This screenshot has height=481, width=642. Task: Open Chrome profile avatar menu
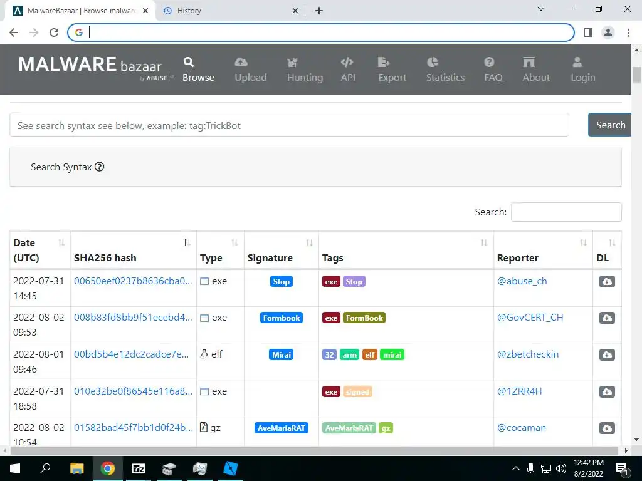pyautogui.click(x=608, y=33)
